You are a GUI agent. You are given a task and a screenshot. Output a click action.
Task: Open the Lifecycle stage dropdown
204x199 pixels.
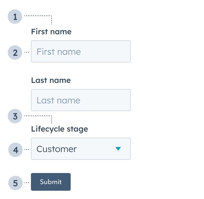[81, 149]
